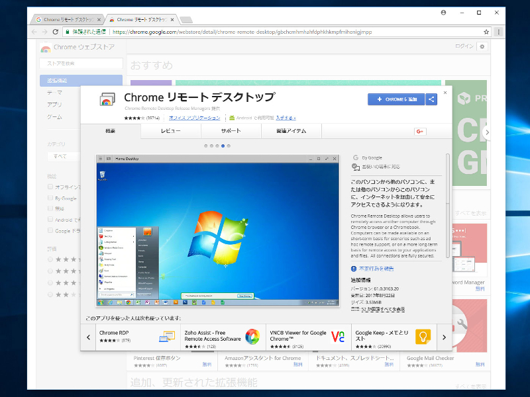This screenshot has width=530, height=397.
Task: Toggle the Google ドライブ filter checkbox
Action: [x=50, y=230]
